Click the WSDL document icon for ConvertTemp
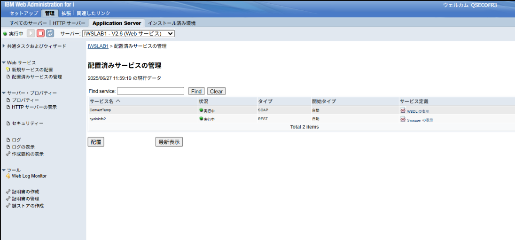This screenshot has width=515, height=240. pos(403,110)
